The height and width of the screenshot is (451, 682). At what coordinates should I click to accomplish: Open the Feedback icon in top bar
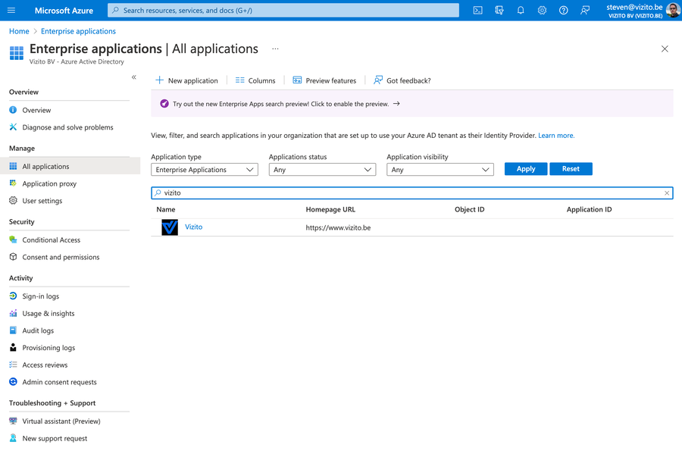point(585,10)
